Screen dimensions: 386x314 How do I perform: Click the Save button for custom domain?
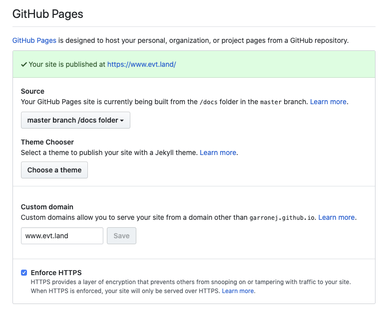point(121,236)
